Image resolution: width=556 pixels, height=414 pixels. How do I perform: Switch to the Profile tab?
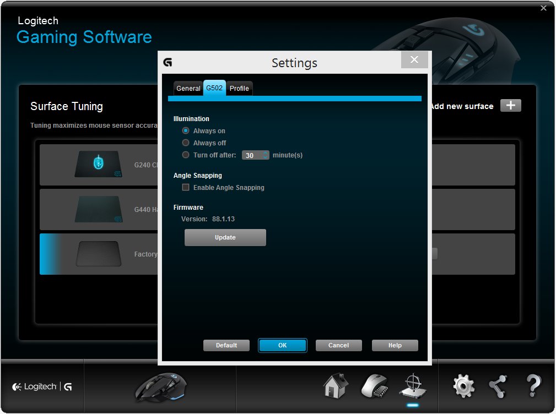click(x=239, y=89)
